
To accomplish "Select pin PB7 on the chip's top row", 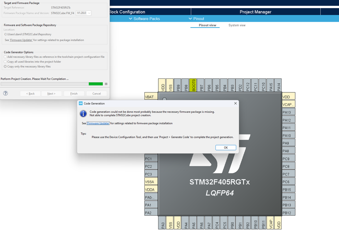I will coord(201,85).
